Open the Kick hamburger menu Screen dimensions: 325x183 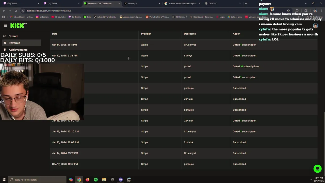tap(5, 25)
